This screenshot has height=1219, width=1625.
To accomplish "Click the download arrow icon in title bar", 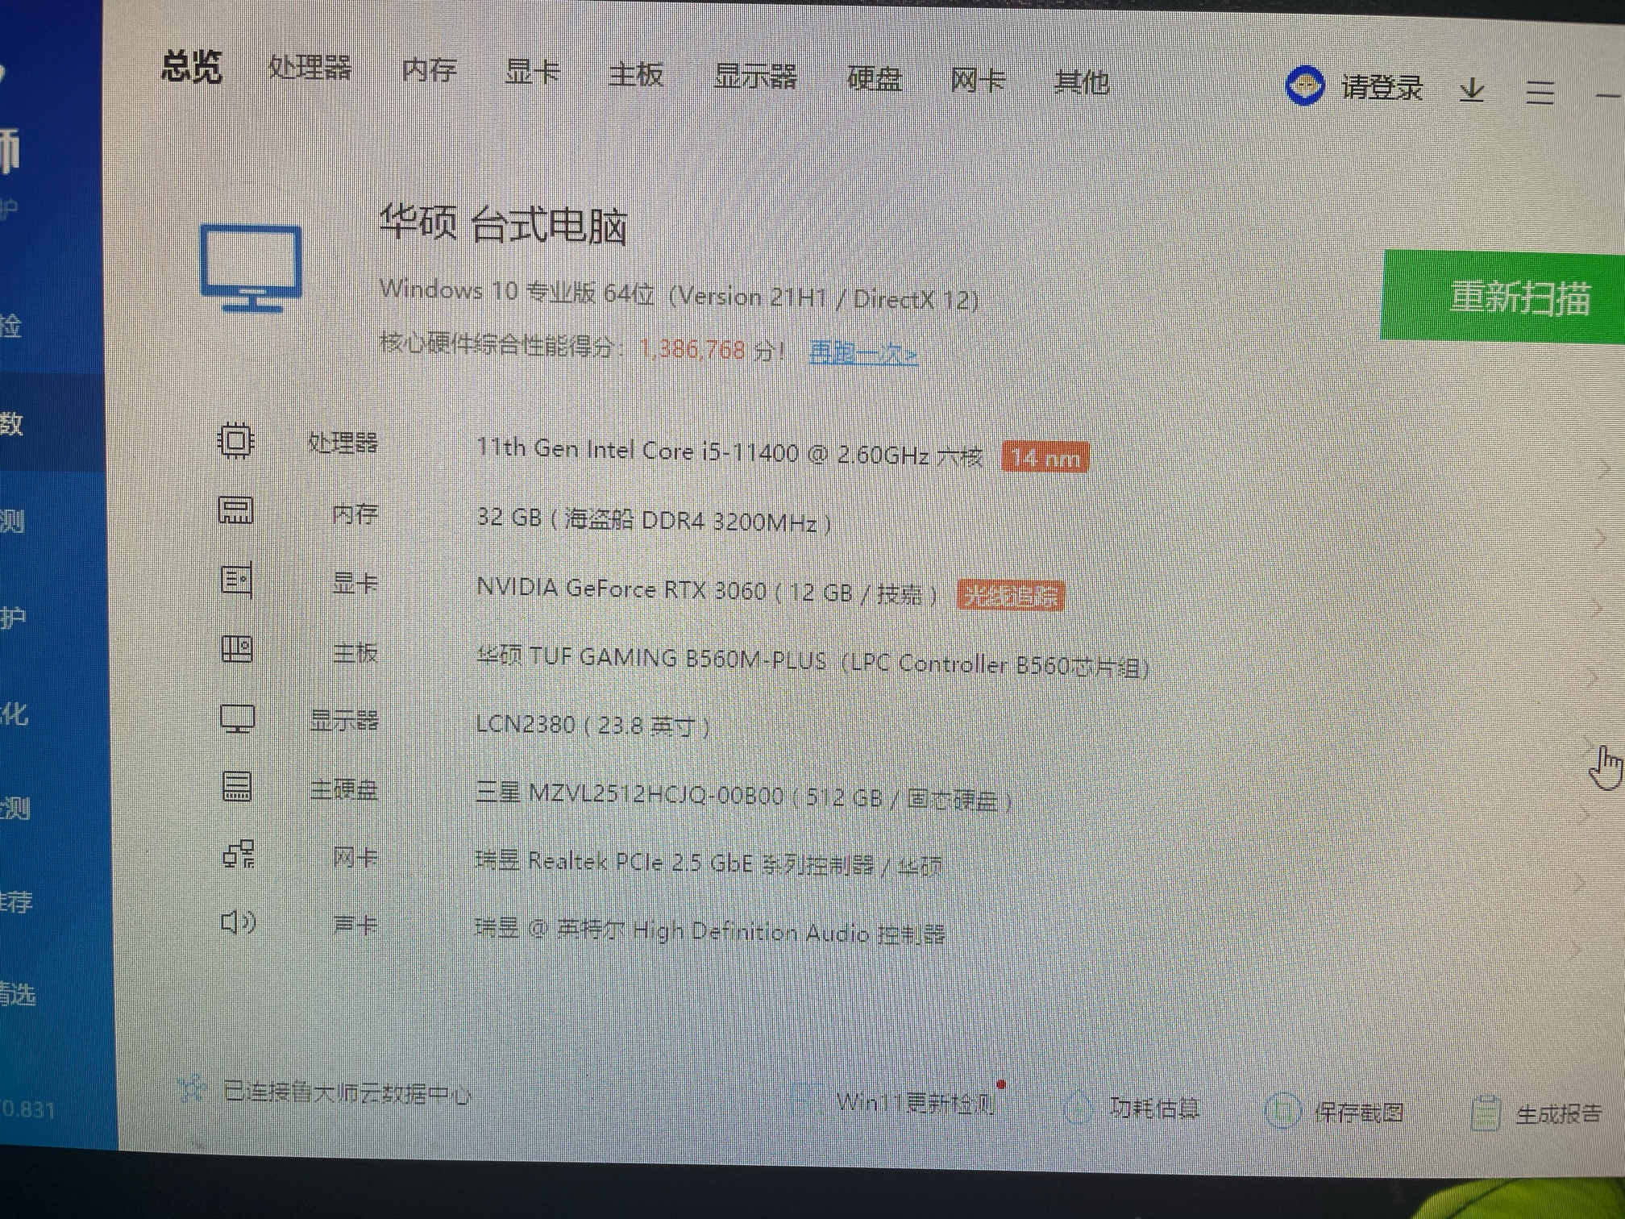I will coord(1472,89).
